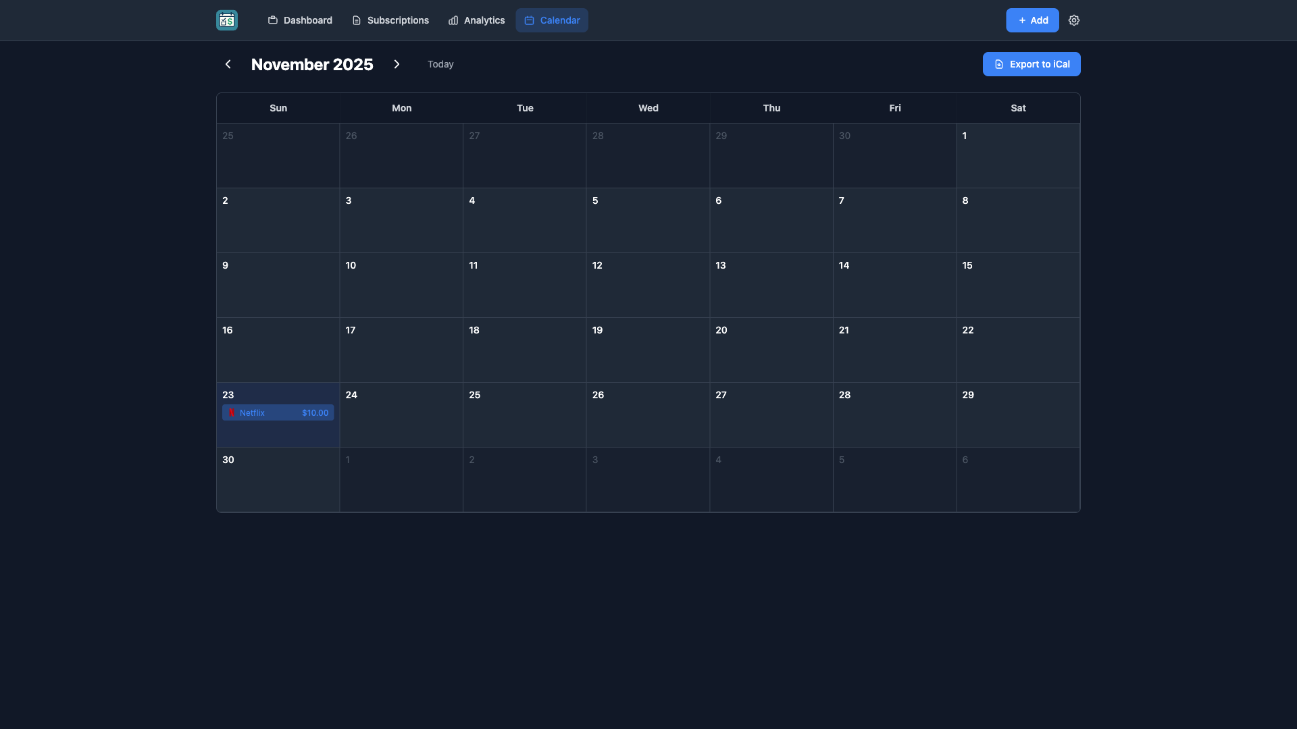Image resolution: width=1297 pixels, height=729 pixels.
Task: Select the Dashboard briefcase icon
Action: (273, 20)
